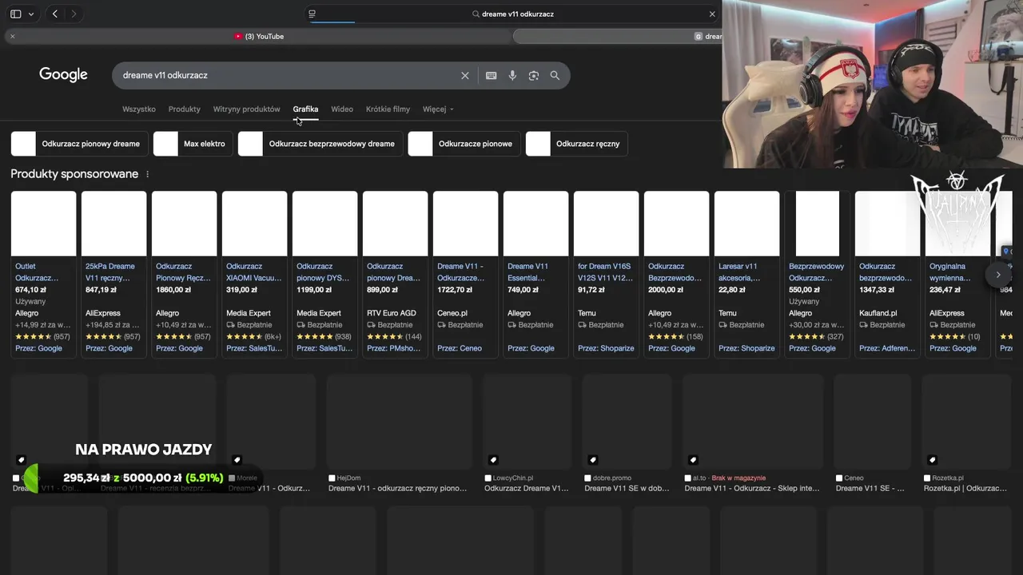Open the Witryny produktów tab

[x=247, y=109]
